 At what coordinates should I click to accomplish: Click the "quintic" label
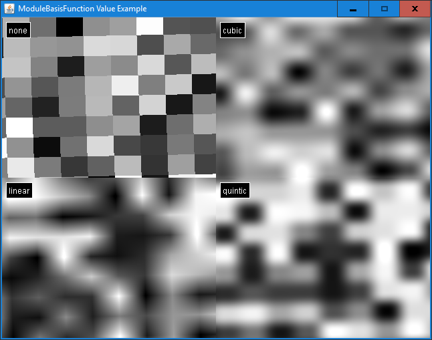pyautogui.click(x=235, y=191)
